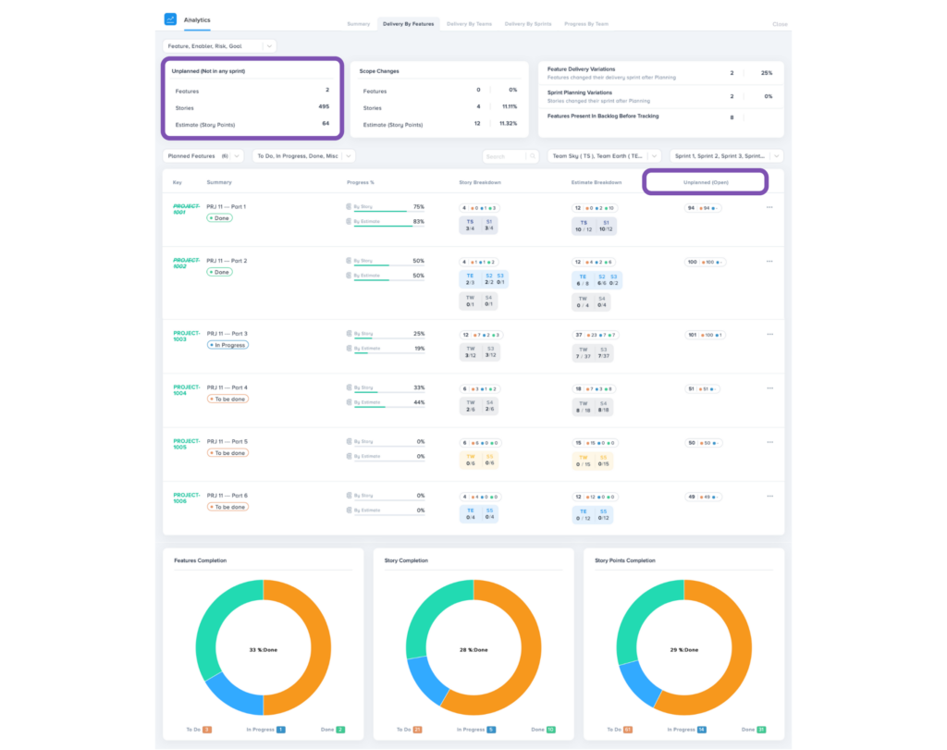Click the Analytics app icon top-left

[169, 18]
